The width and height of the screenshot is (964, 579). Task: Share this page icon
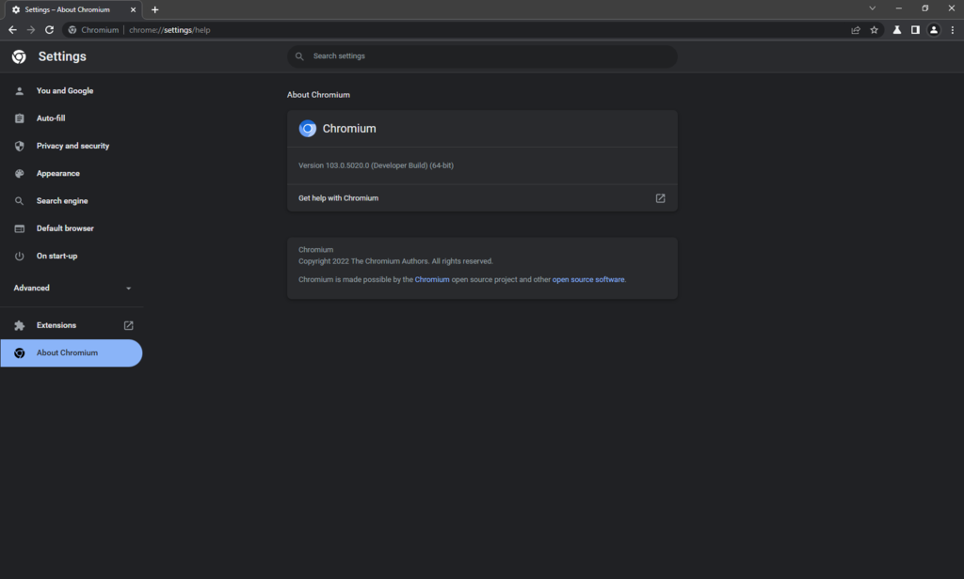[x=855, y=29]
